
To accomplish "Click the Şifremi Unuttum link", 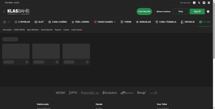I will pos(163,12).
